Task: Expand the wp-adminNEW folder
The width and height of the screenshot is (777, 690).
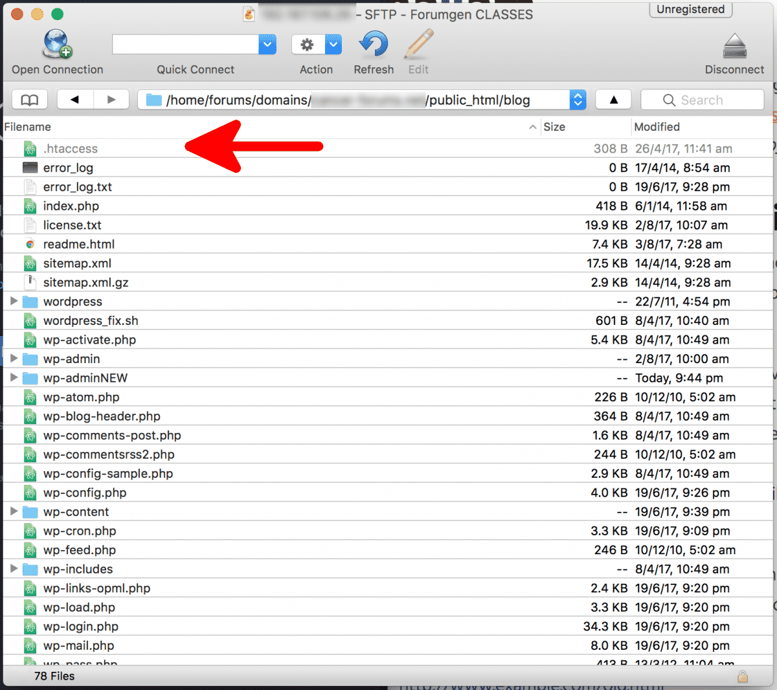Action: click(14, 377)
